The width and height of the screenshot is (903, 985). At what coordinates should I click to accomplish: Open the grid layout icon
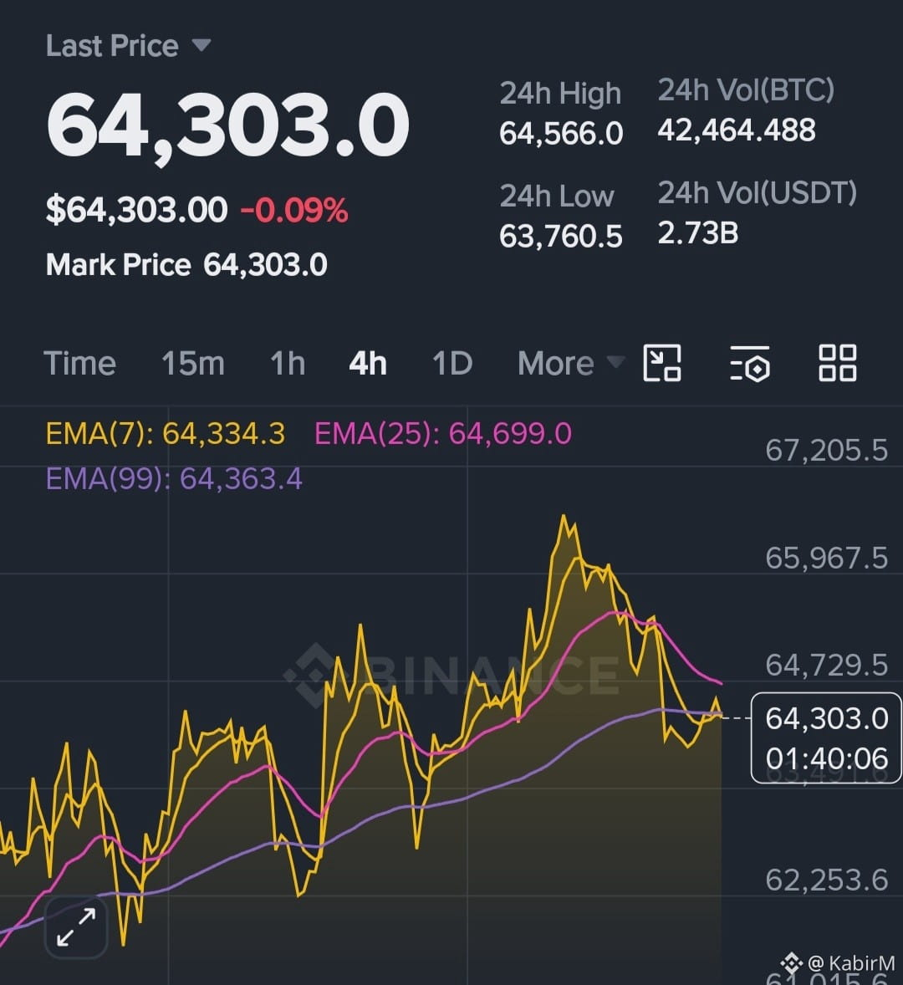pyautogui.click(x=838, y=363)
